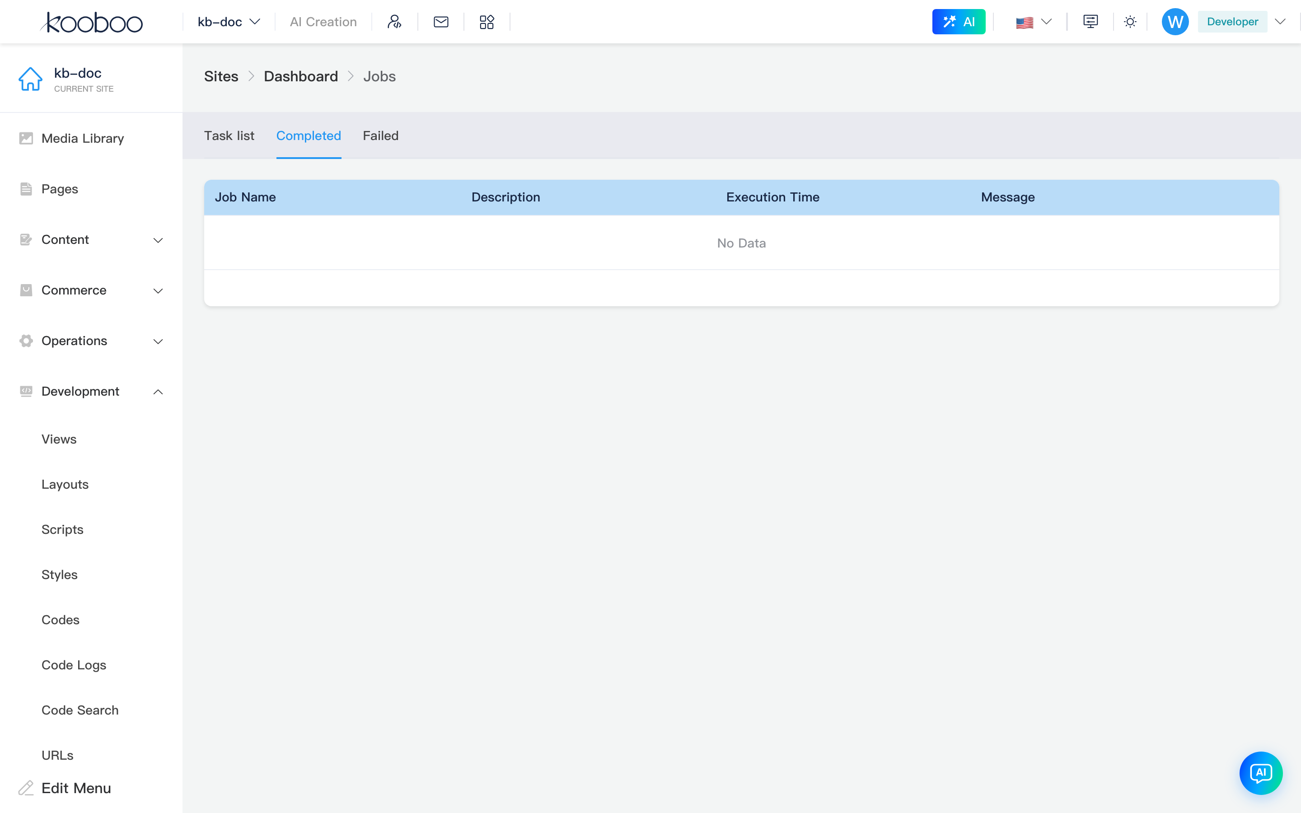Select the Completed tab
This screenshot has height=813, width=1301.
tap(309, 135)
